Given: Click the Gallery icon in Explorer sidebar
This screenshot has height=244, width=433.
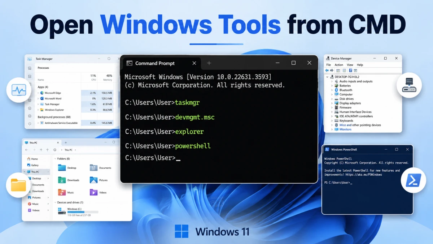Looking at the screenshot, I should point(29,165).
